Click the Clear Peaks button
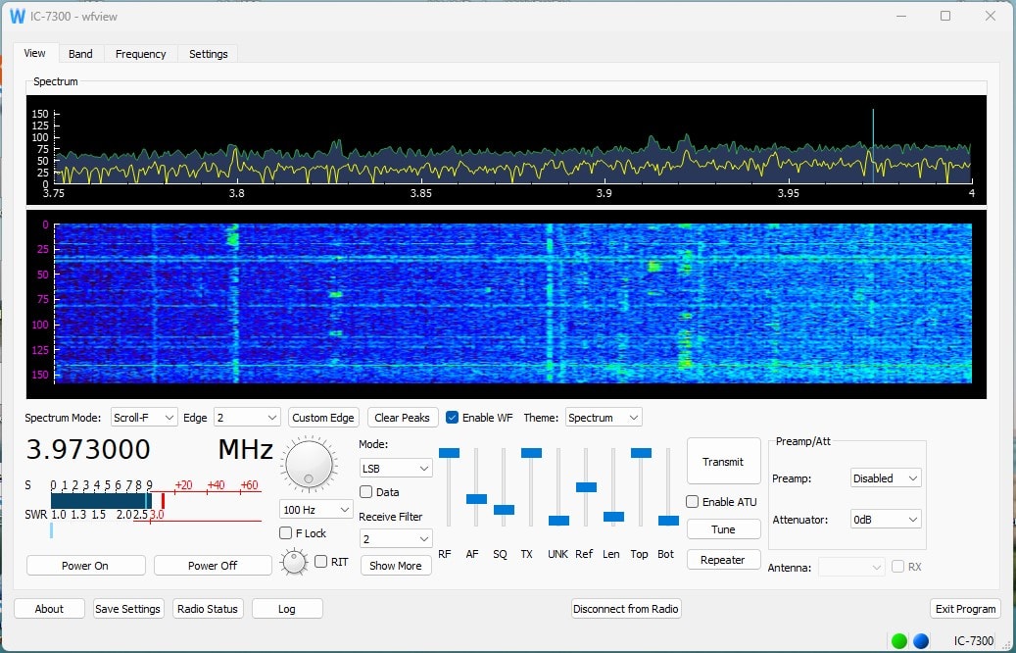The width and height of the screenshot is (1016, 653). coord(402,418)
